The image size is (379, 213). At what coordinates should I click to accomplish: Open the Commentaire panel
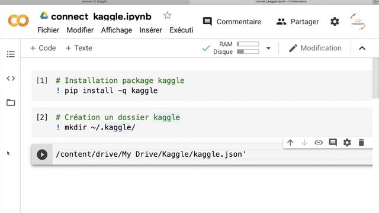pos(232,22)
